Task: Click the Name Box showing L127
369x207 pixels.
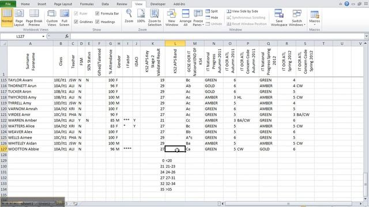Action: [21, 36]
